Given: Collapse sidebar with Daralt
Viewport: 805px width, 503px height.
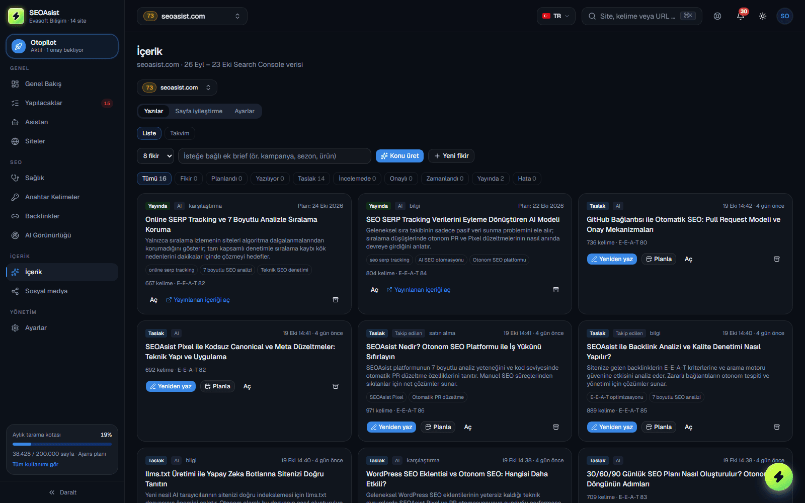Looking at the screenshot, I should pyautogui.click(x=62, y=492).
